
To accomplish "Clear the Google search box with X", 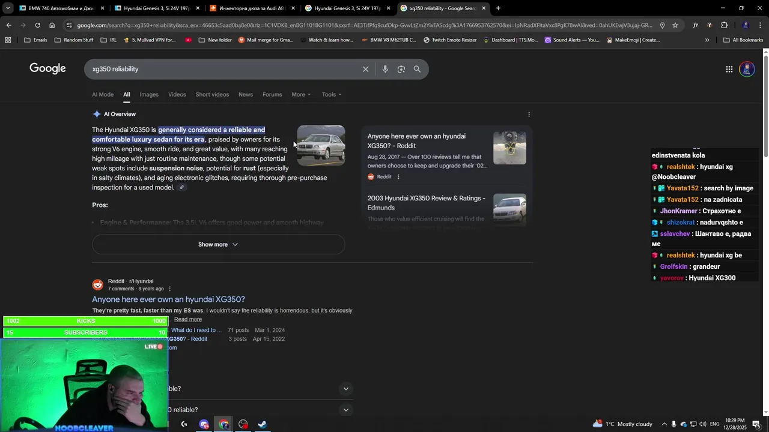I will (365, 69).
